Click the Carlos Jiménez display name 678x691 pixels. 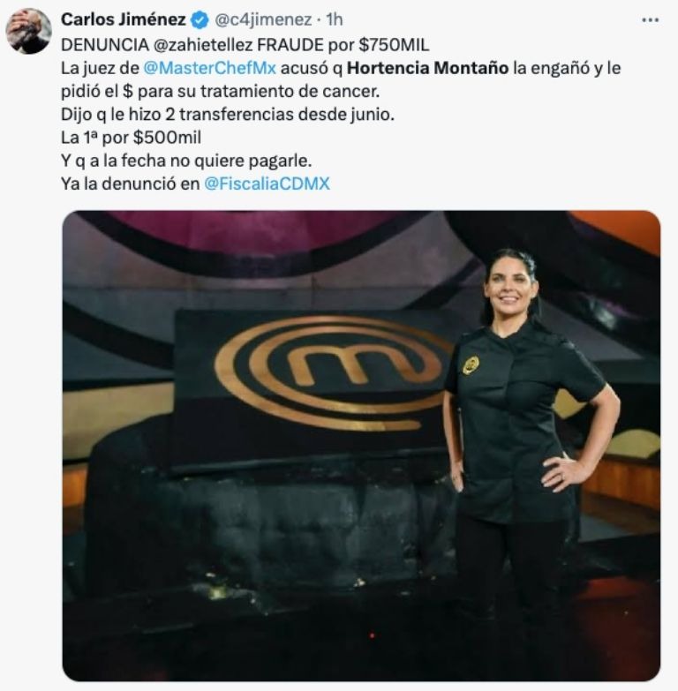124,19
